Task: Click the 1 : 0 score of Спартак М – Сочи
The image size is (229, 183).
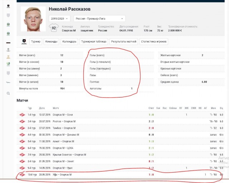Action: coord(151,115)
